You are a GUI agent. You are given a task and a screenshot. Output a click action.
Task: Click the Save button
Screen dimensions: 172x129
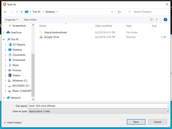[136, 122]
